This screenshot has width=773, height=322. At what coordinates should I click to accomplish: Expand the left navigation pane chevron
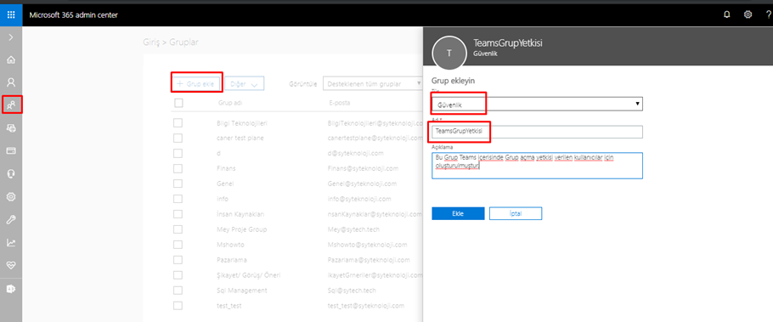(x=11, y=37)
